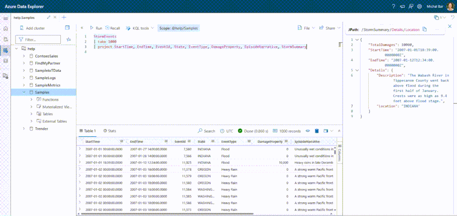Collapse the help cluster node

pyautogui.click(x=16, y=49)
